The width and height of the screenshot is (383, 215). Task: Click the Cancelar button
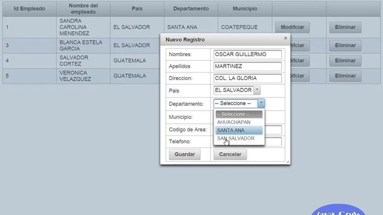pyautogui.click(x=230, y=154)
